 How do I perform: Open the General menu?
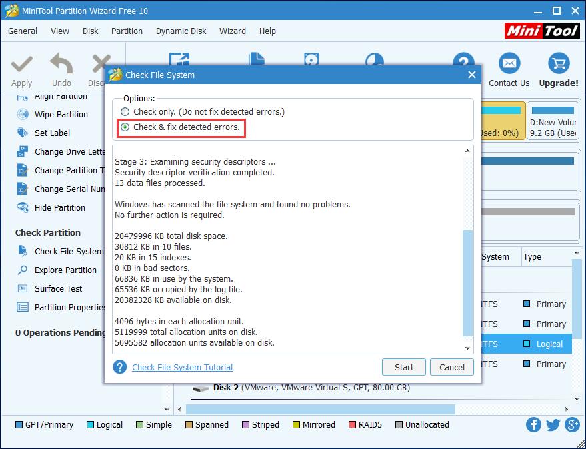[23, 31]
